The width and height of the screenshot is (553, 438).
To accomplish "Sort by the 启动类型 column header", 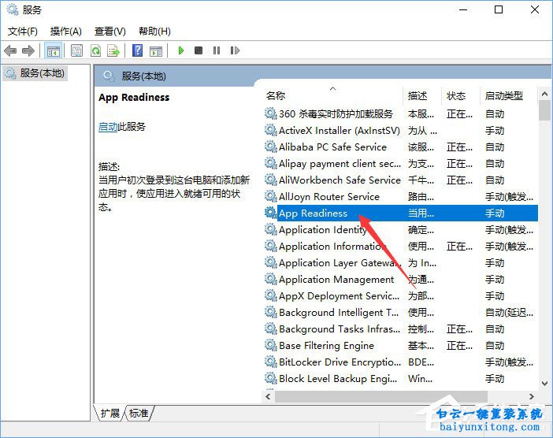I will (509, 95).
